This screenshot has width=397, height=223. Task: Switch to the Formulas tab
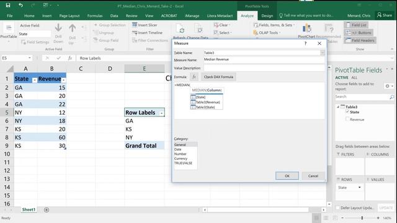pos(95,15)
